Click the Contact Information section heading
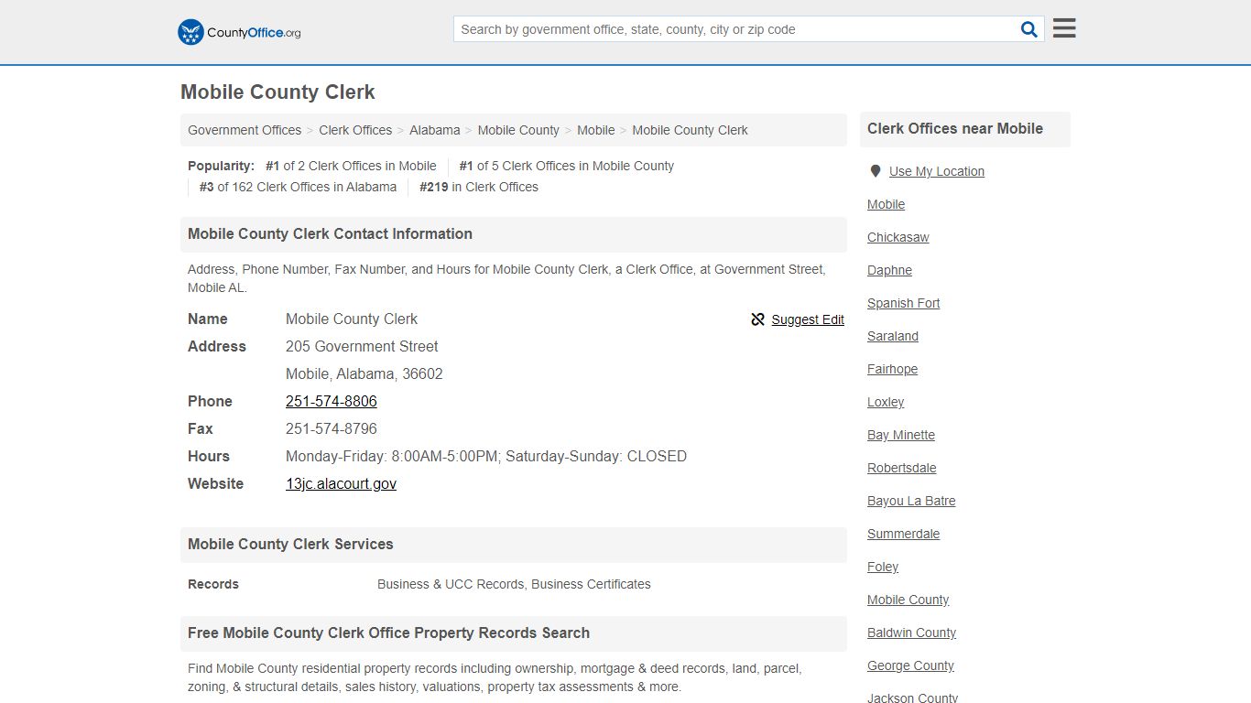The width and height of the screenshot is (1251, 703). click(x=330, y=234)
